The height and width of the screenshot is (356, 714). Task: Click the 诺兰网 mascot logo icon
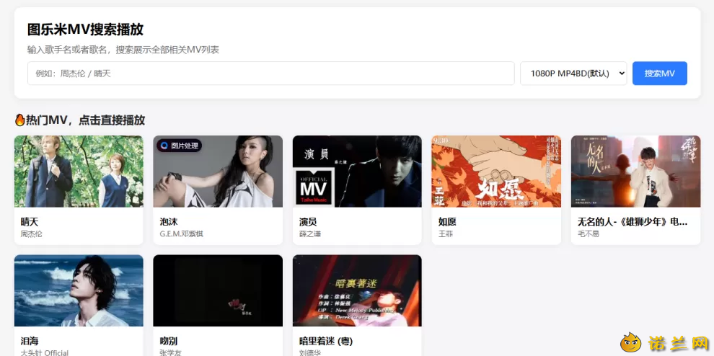(x=630, y=342)
